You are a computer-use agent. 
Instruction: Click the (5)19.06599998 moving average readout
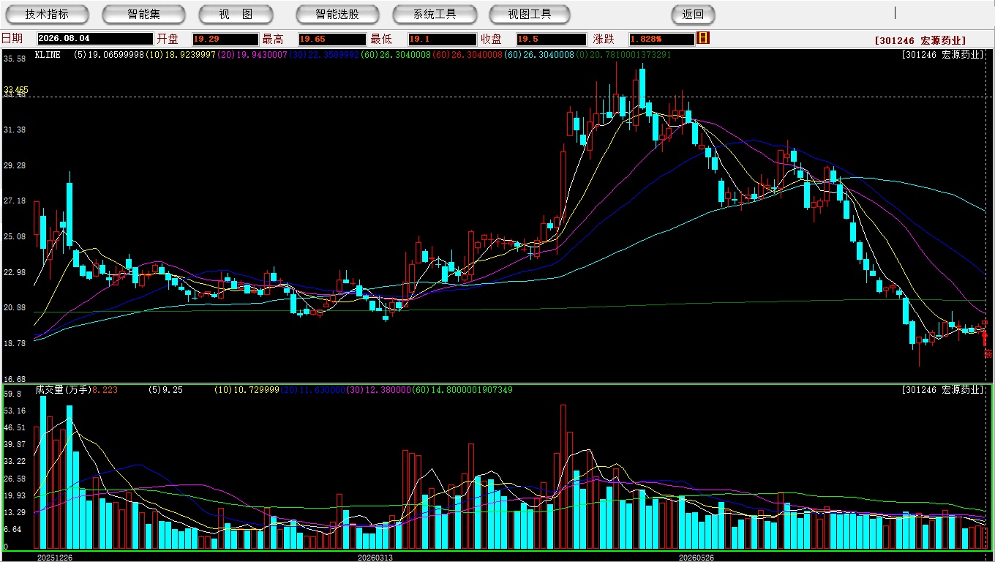[109, 55]
